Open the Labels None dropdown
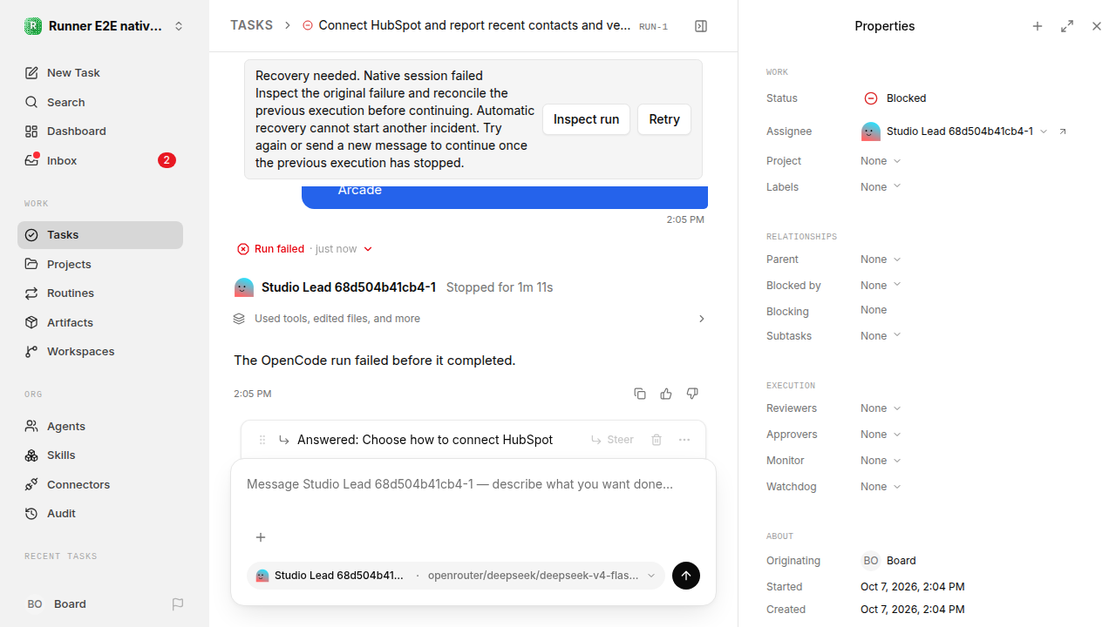Viewport: 1116px width, 627px height. (881, 187)
